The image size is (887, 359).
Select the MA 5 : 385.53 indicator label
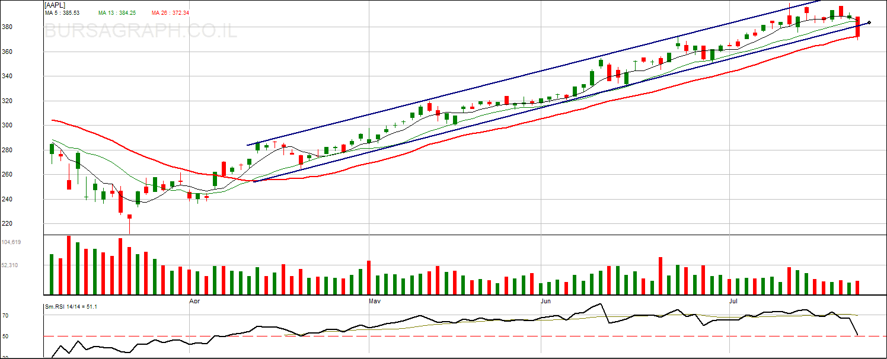(62, 13)
